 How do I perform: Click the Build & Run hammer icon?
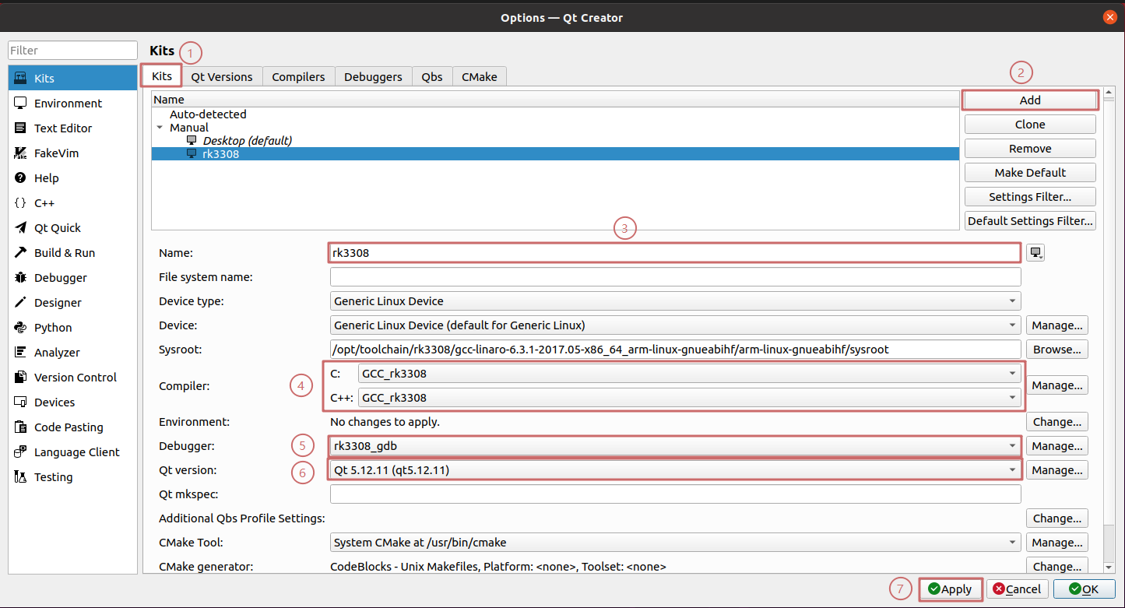pos(21,253)
